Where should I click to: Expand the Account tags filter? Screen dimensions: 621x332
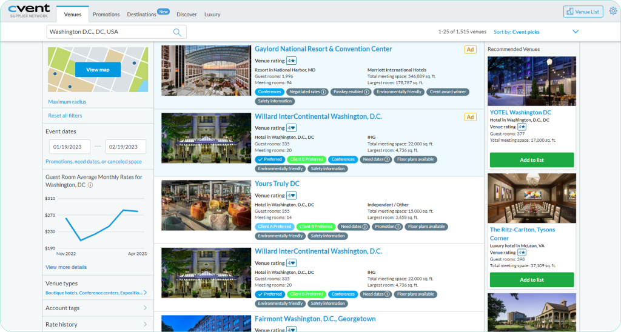pos(145,308)
